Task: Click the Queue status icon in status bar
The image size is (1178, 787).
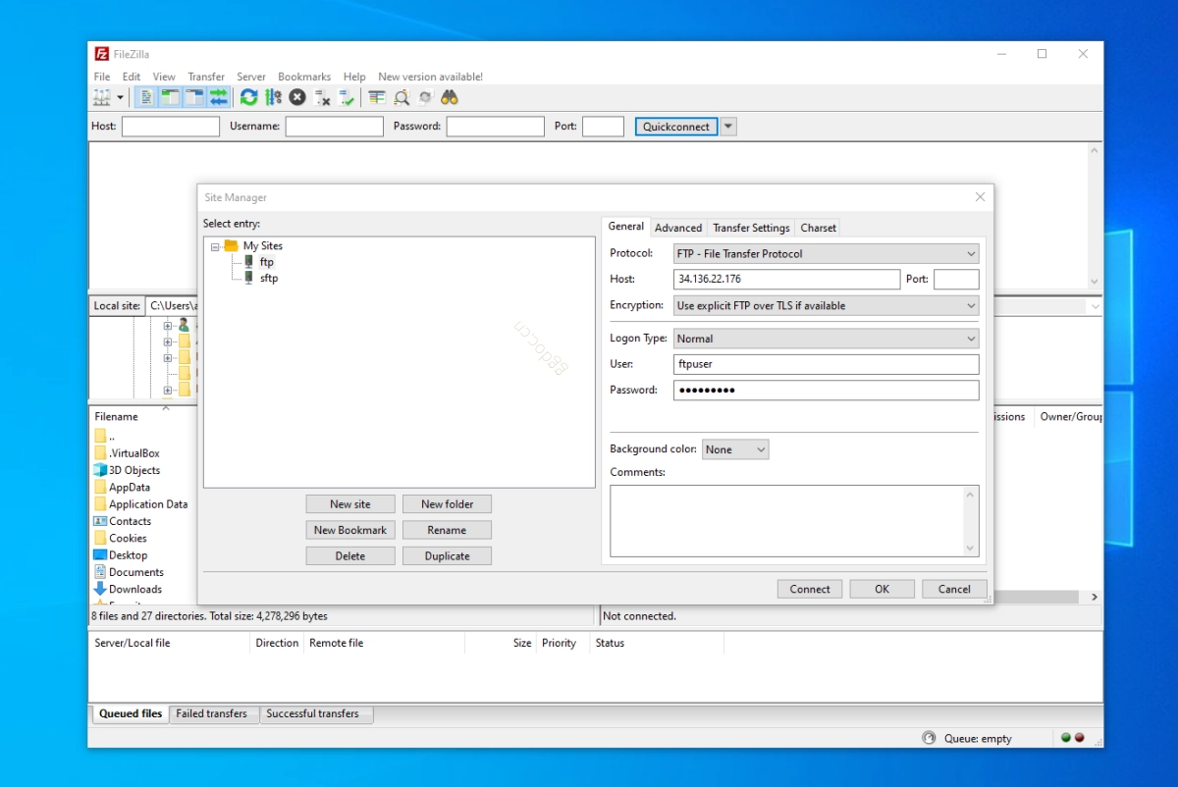Action: tap(929, 738)
